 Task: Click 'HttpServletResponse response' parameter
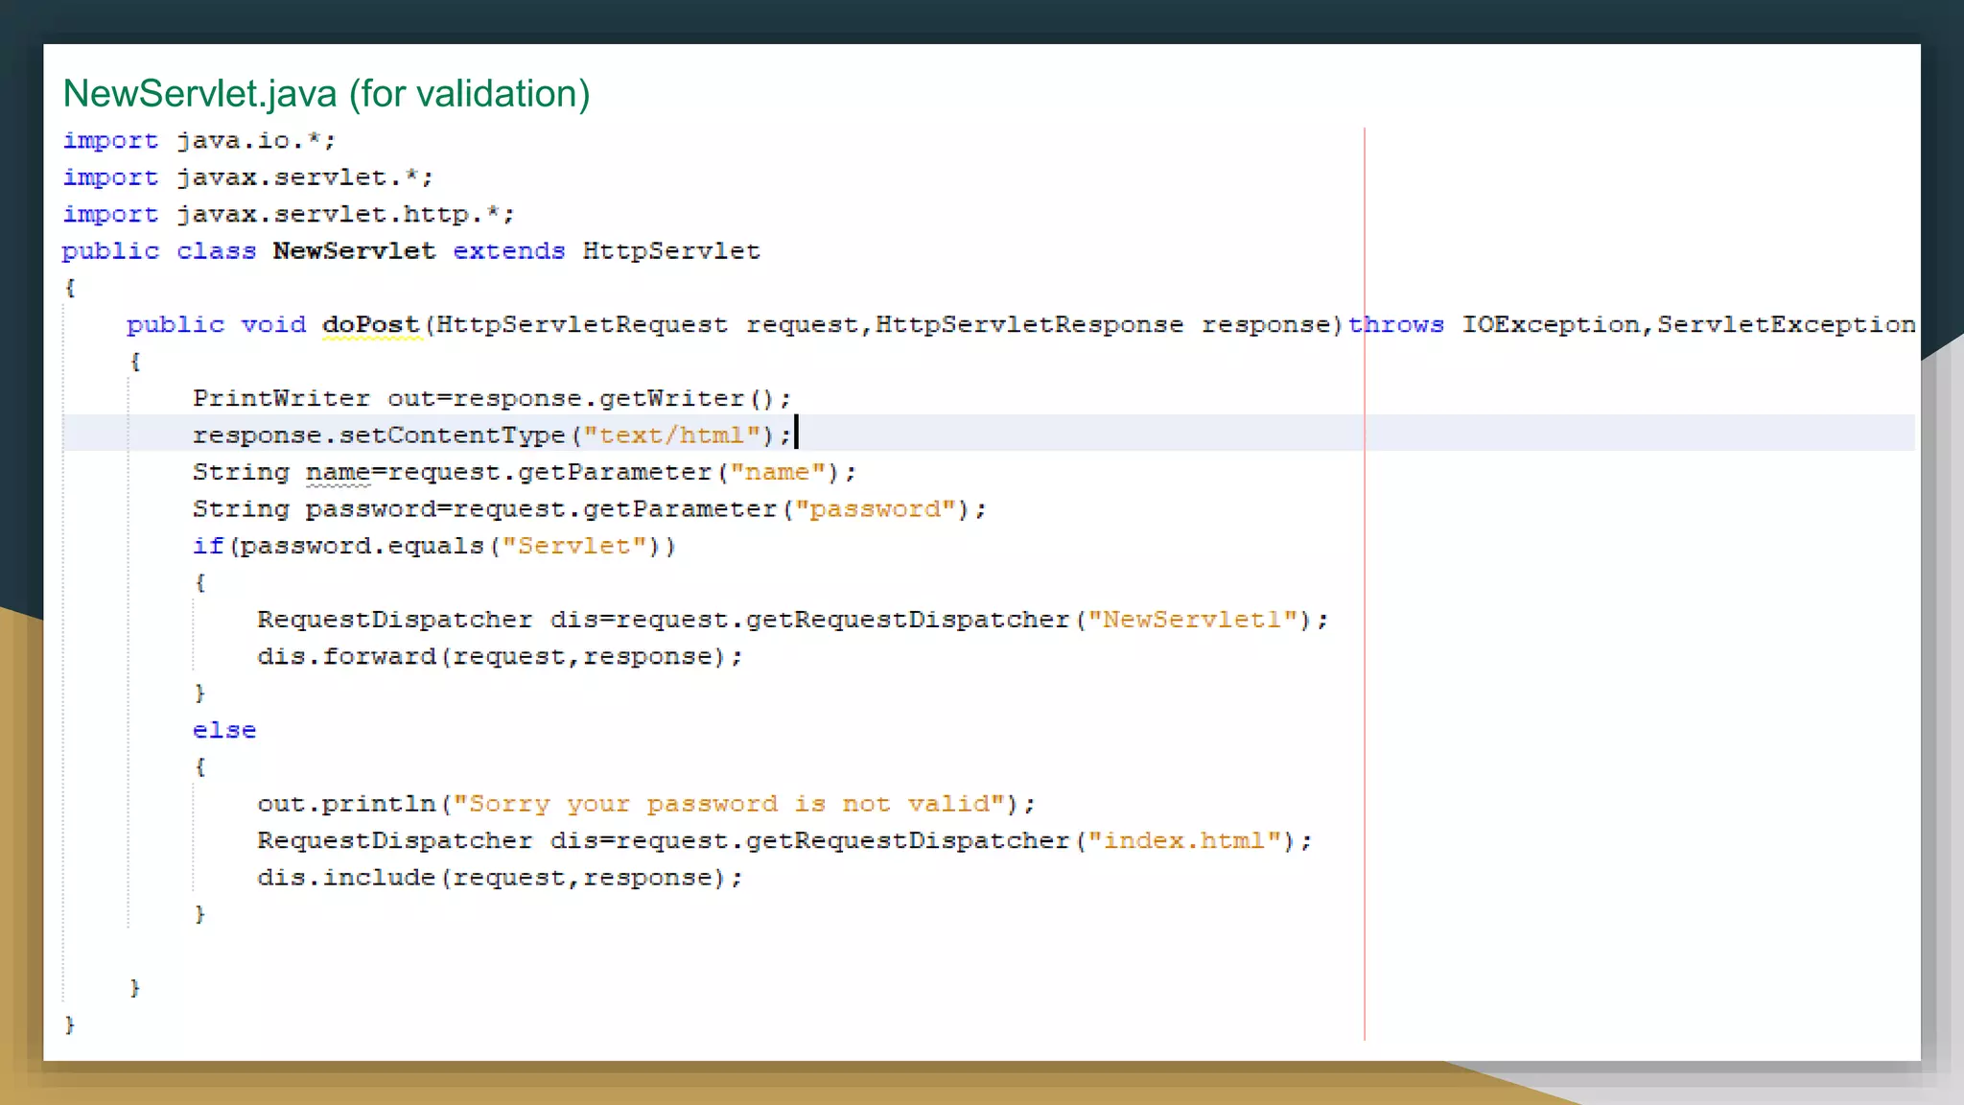[x=1103, y=325]
